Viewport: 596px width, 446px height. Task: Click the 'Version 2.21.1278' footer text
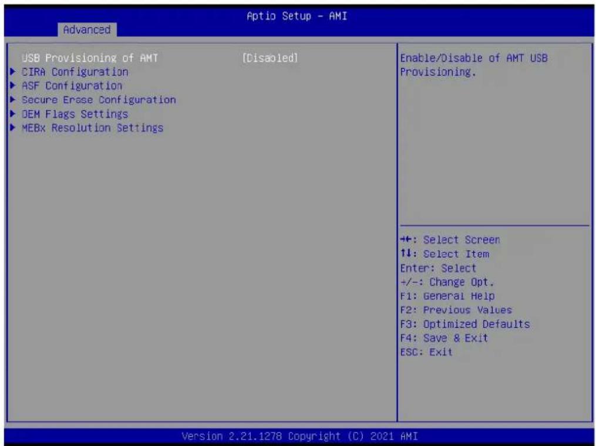pyautogui.click(x=231, y=436)
